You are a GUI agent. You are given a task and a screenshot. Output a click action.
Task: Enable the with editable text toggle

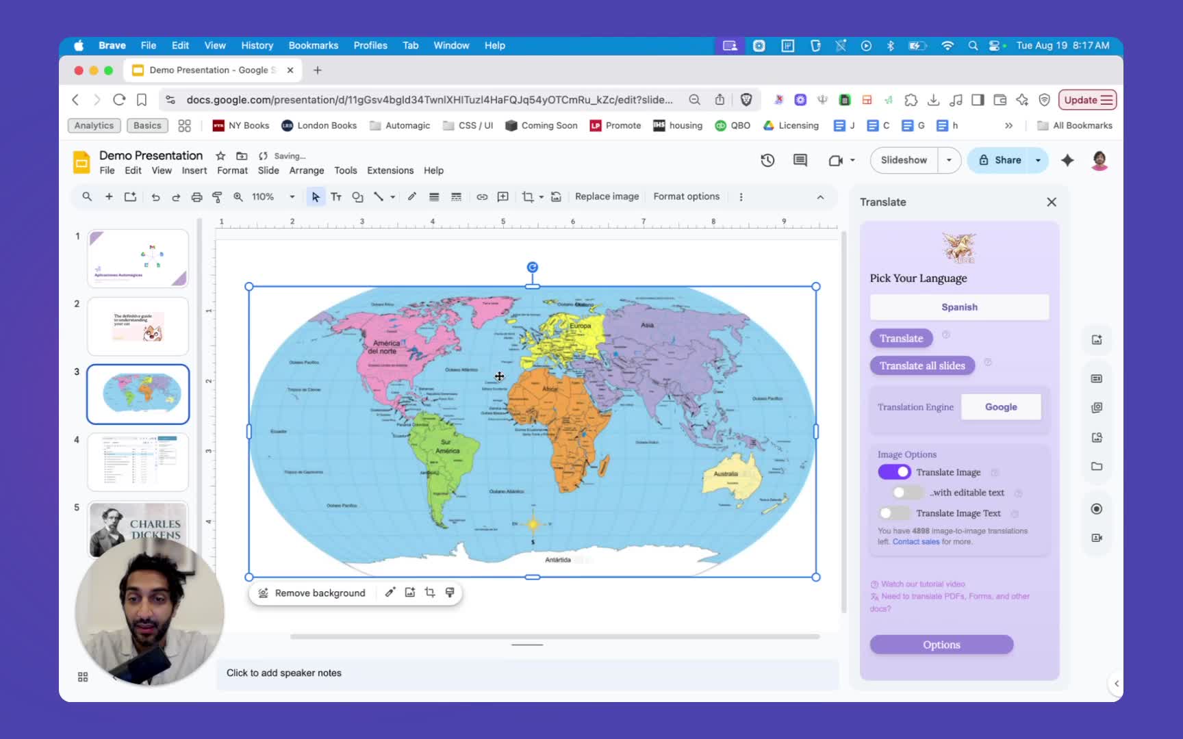[x=906, y=493]
